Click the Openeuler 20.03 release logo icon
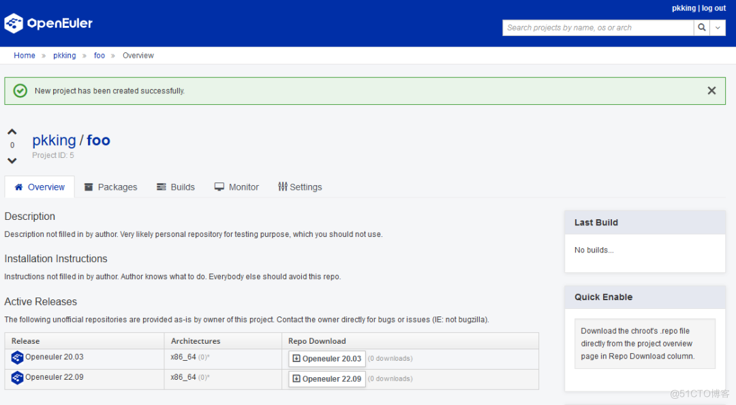Viewport: 736px width, 405px height. (17, 357)
